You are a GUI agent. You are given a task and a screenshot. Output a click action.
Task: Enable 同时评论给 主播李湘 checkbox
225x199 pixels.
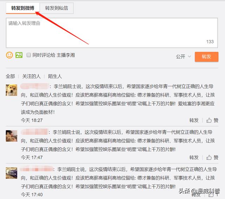(x=28, y=55)
